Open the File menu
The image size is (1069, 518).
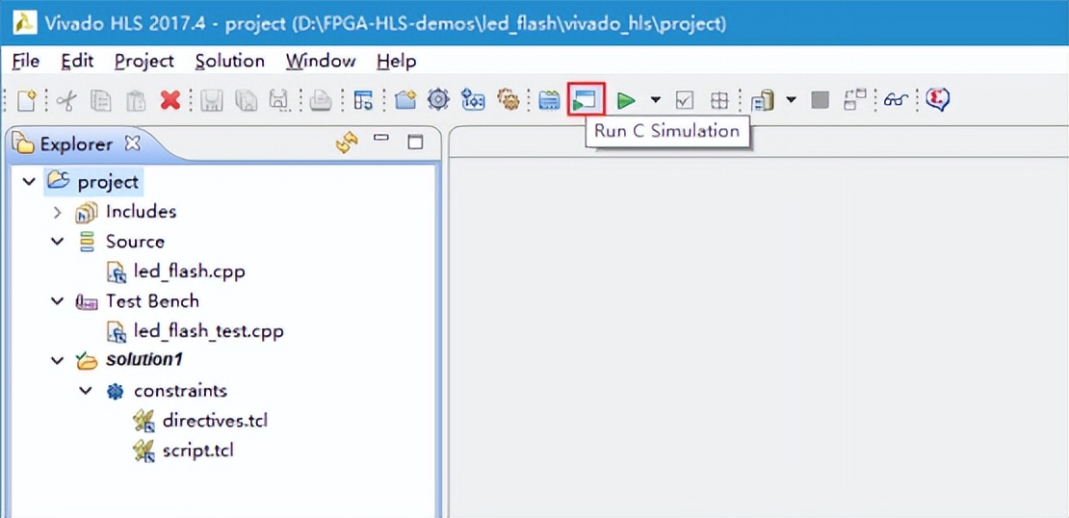26,62
